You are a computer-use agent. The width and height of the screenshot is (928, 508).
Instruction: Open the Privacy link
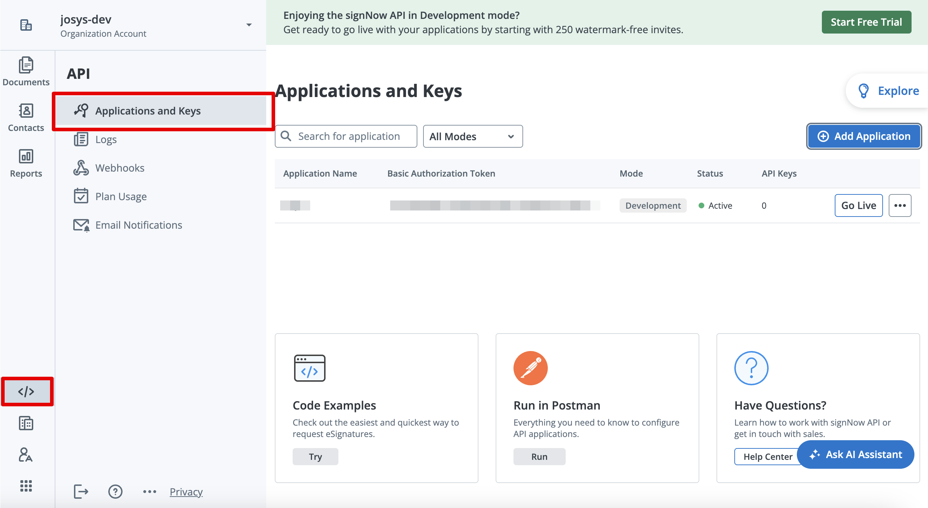[186, 492]
